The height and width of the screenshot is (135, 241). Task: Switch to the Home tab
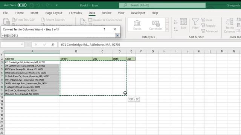click(20, 13)
